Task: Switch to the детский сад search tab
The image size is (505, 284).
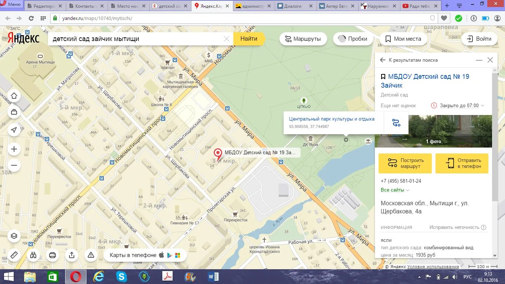Action: tap(170, 6)
